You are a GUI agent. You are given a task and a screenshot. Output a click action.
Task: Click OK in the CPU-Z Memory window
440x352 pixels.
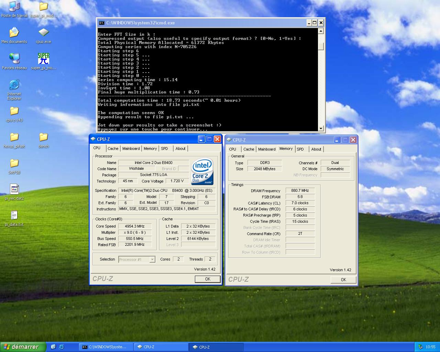tap(343, 280)
